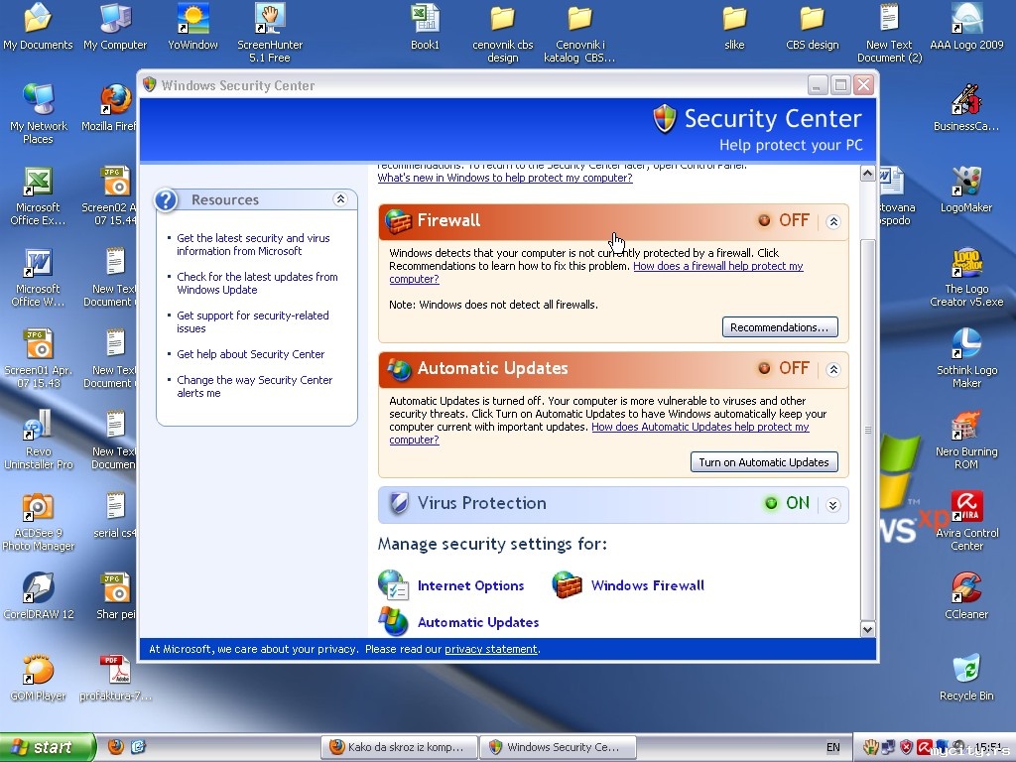Click the EN language indicator in taskbar
1016x762 pixels.
833,747
